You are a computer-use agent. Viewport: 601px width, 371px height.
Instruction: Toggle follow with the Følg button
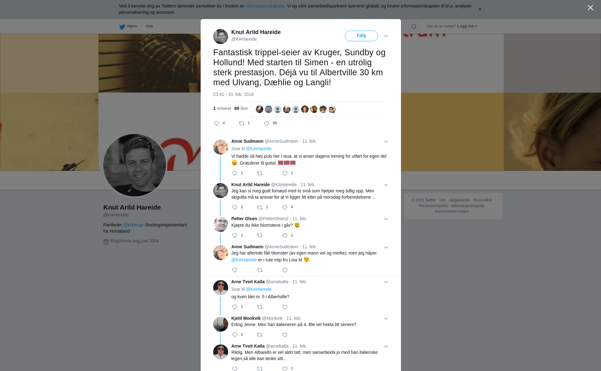click(361, 36)
